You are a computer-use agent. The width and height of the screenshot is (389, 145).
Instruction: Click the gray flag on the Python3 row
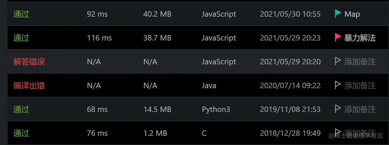pos(338,109)
